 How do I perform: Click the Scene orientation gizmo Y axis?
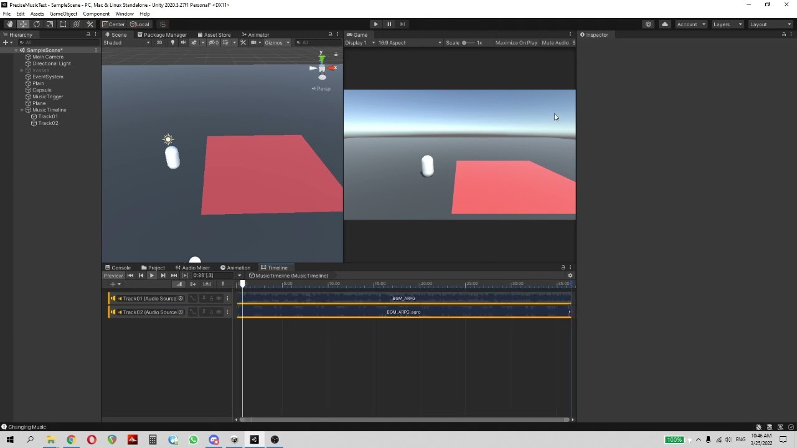[322, 58]
